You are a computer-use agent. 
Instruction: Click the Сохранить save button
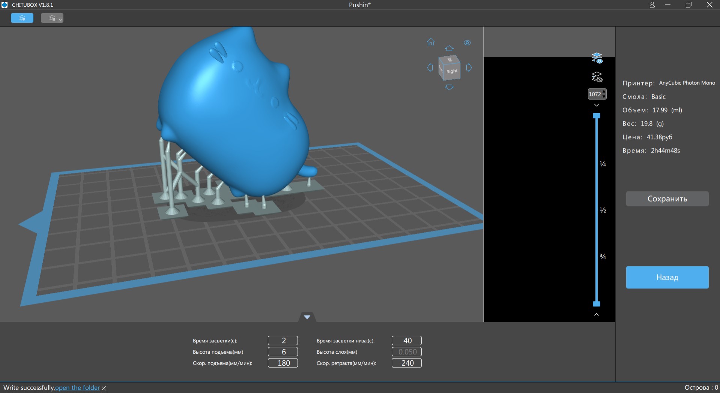coord(667,199)
